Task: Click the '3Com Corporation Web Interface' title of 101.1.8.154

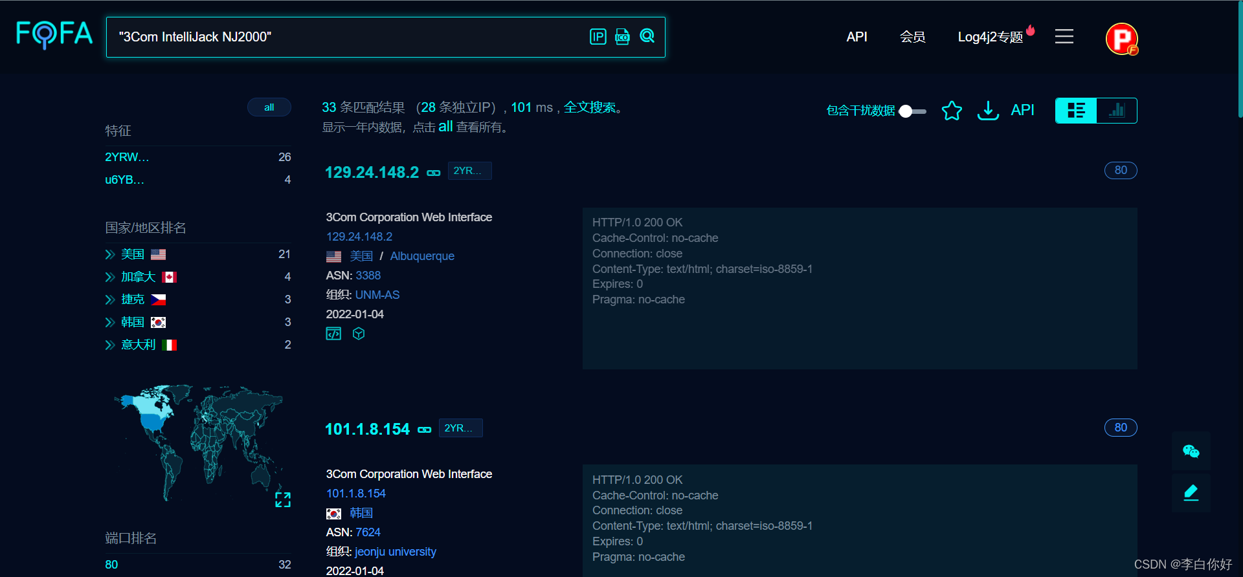Action: click(409, 474)
